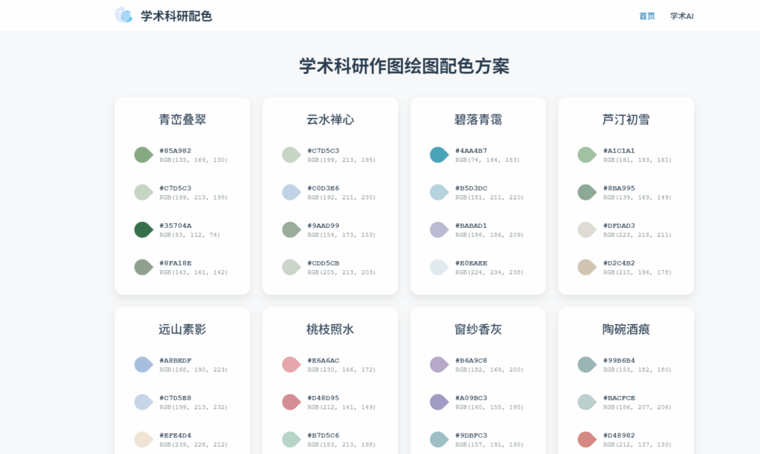Select the 青峦叠翠 palette title
Viewport: 760px width, 454px height.
click(x=183, y=119)
